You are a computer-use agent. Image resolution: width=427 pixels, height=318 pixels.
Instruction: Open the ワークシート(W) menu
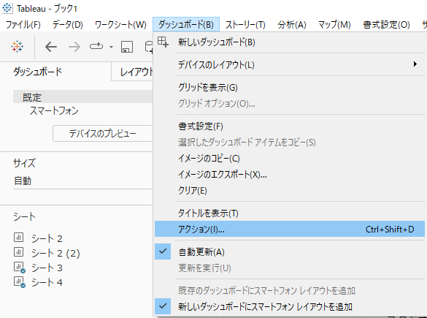click(120, 25)
